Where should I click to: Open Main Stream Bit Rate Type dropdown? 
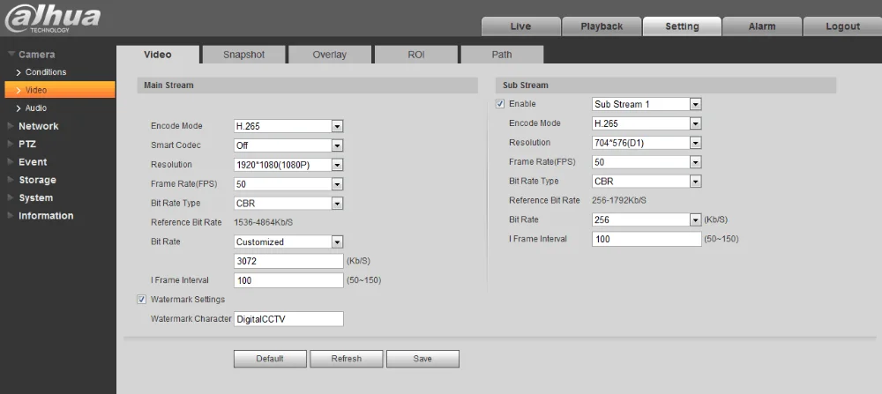point(288,204)
